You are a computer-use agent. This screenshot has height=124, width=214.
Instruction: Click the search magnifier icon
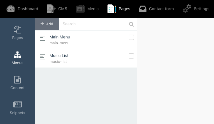point(132,24)
